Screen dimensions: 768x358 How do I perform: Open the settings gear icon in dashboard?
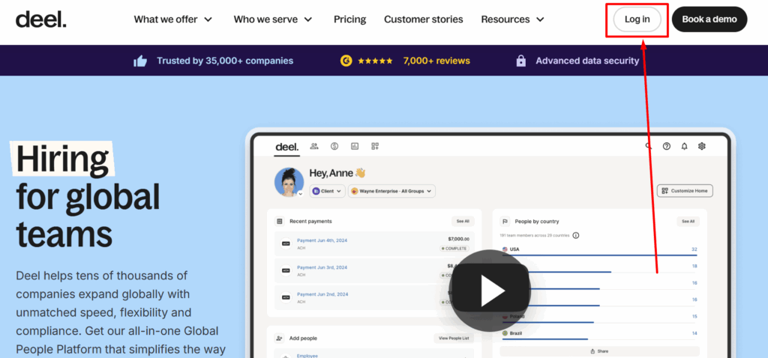tap(702, 146)
